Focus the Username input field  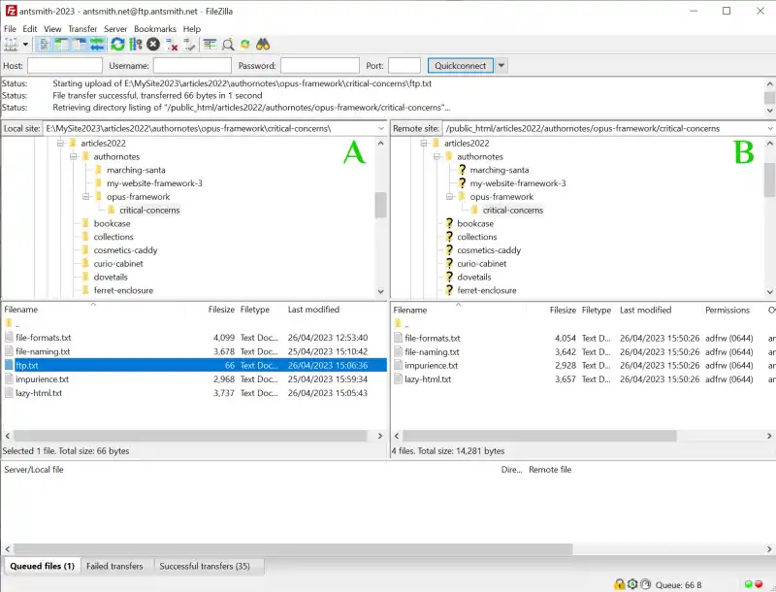coord(192,65)
